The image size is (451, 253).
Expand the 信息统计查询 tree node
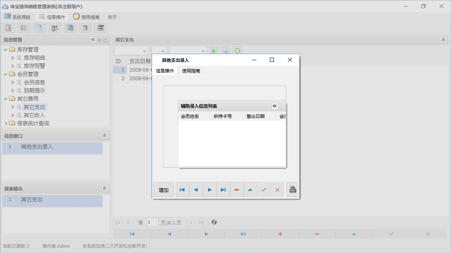tap(6, 123)
